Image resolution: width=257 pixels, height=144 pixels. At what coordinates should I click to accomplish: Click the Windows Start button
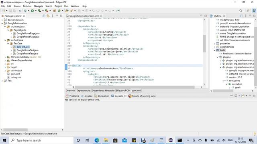(x=4, y=140)
